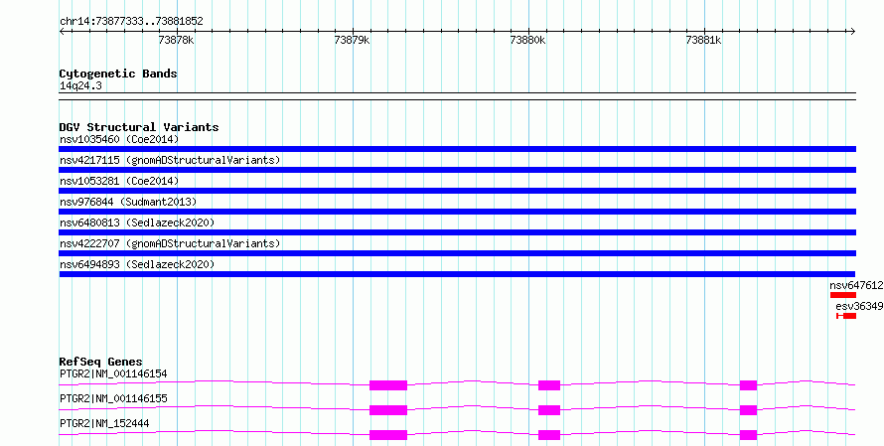
Task: Click the widest exon of NM_001146155
Action: click(388, 410)
